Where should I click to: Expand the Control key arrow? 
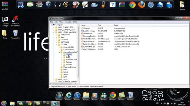pos(62,55)
